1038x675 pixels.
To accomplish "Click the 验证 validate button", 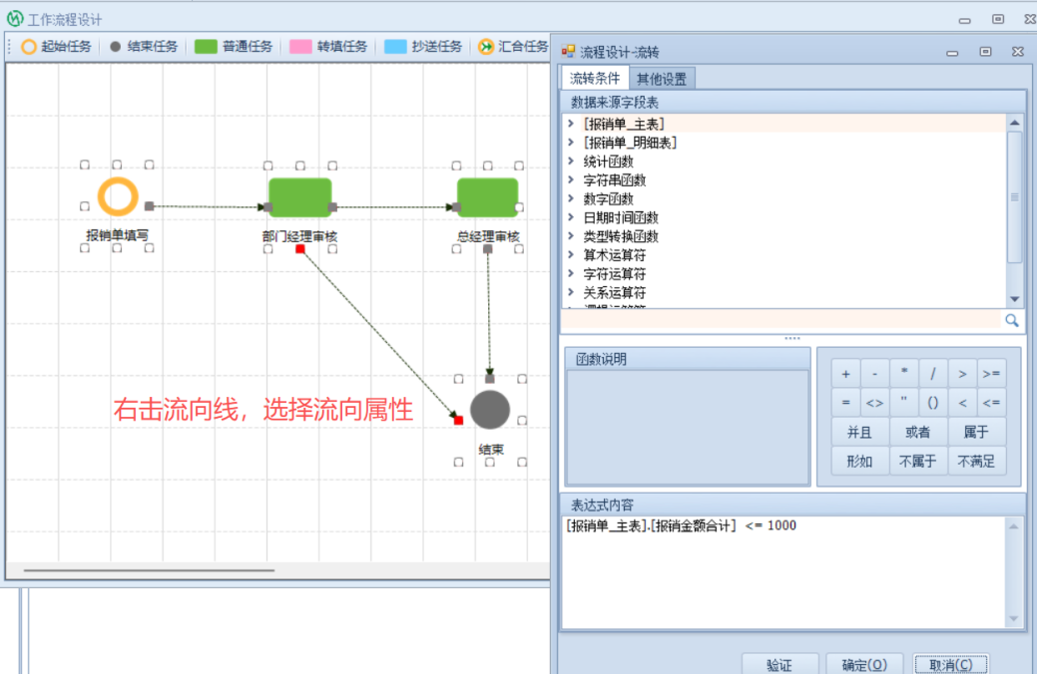I will 778,664.
